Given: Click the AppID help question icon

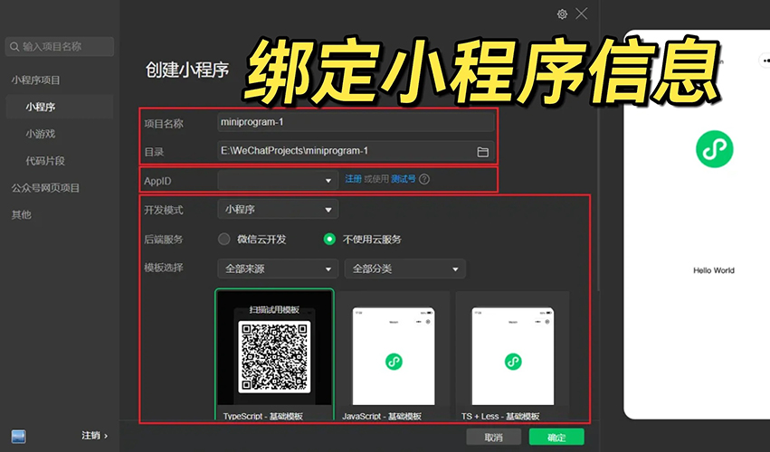Looking at the screenshot, I should tap(424, 179).
